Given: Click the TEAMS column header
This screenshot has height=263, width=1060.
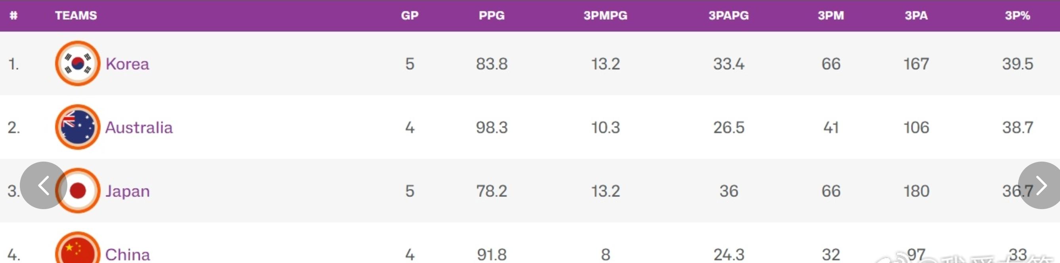Looking at the screenshot, I should click(76, 15).
